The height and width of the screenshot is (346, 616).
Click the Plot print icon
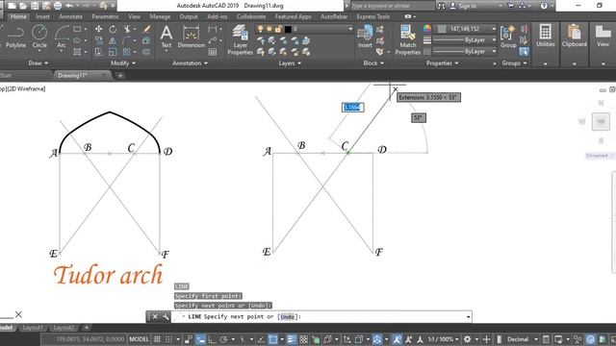(x=58, y=6)
